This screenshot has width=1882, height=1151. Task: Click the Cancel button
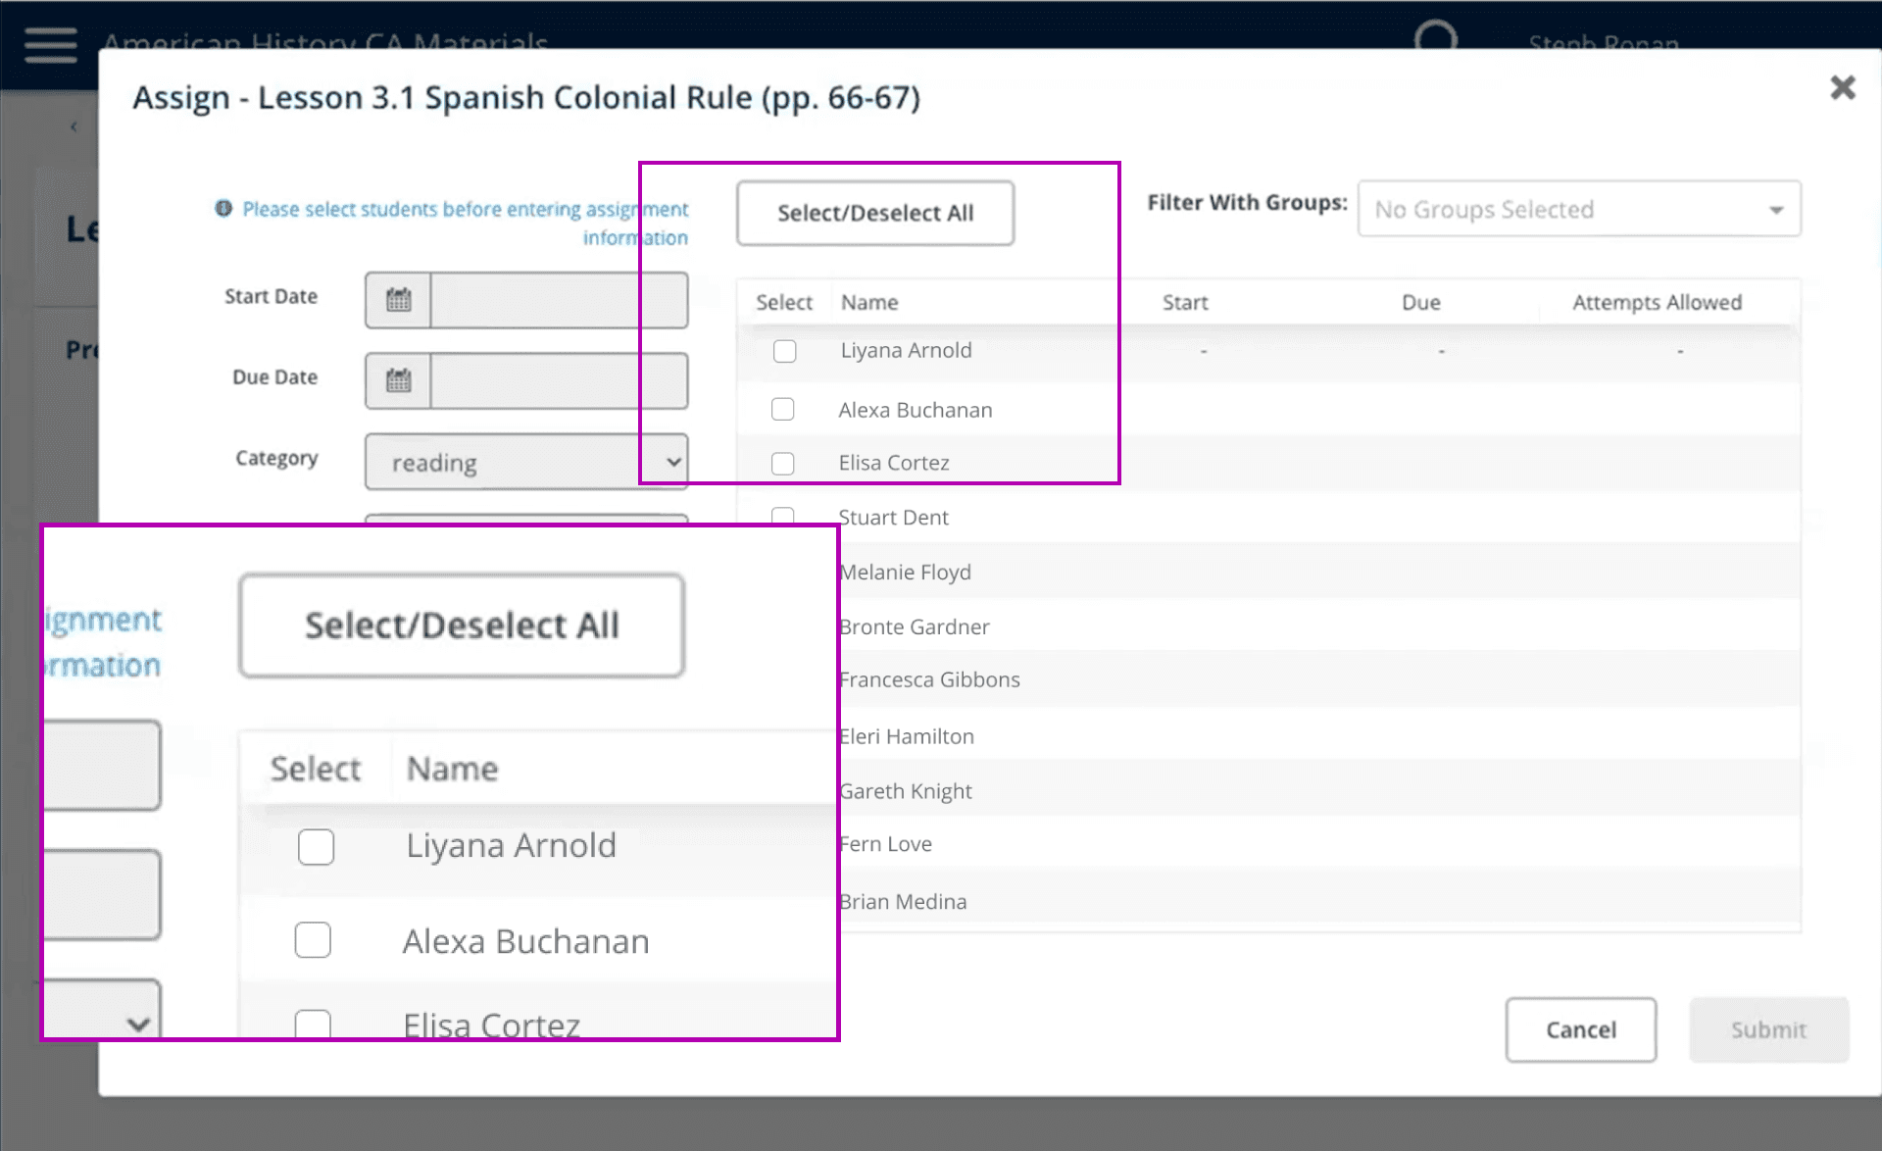(1580, 1029)
